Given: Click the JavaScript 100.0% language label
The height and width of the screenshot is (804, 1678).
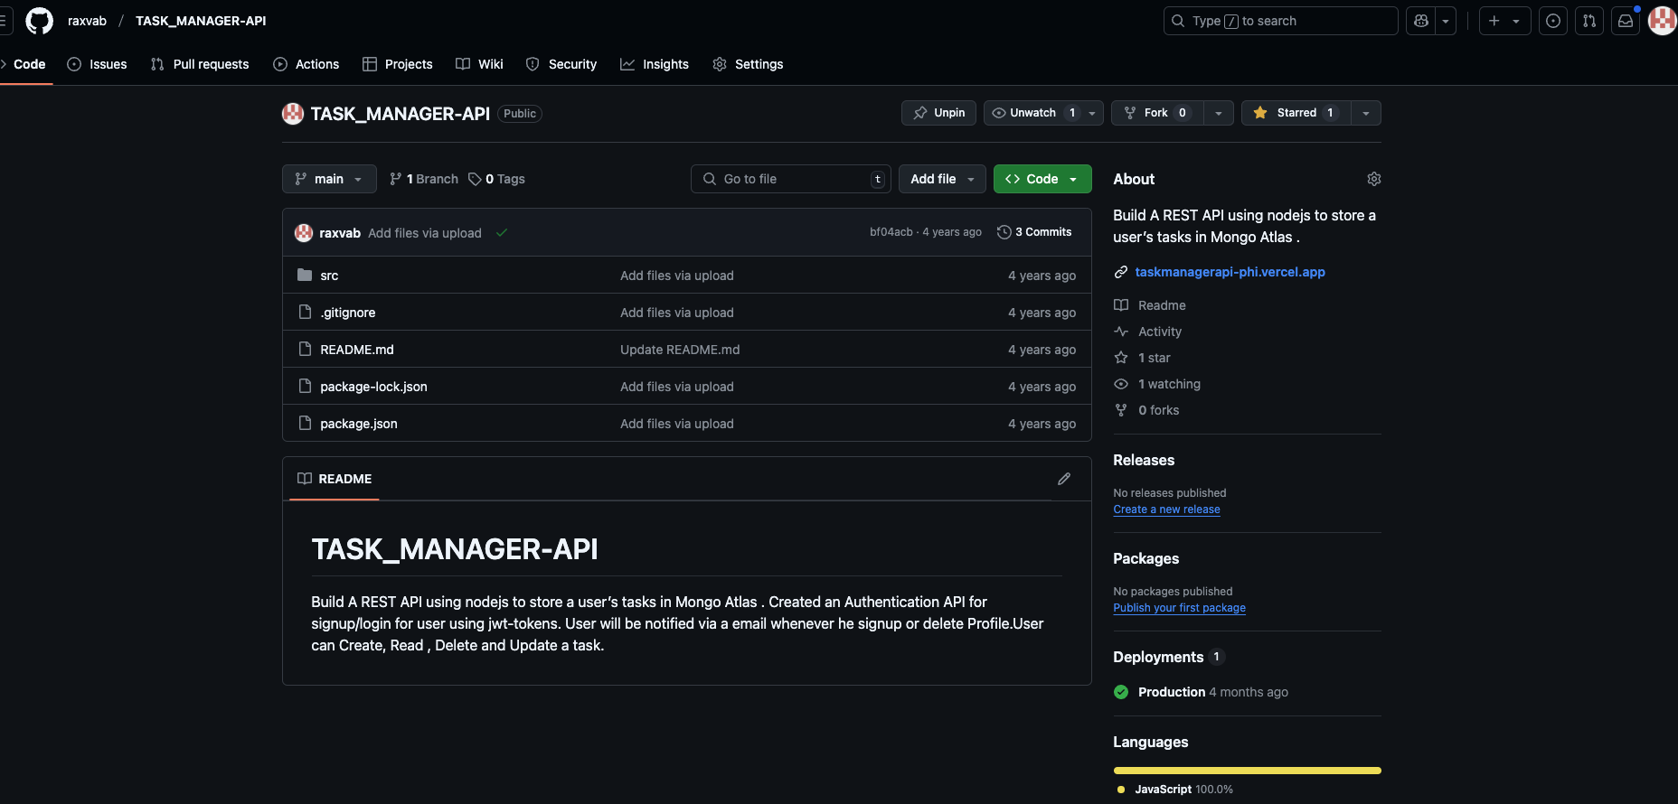Looking at the screenshot, I should tap(1183, 790).
